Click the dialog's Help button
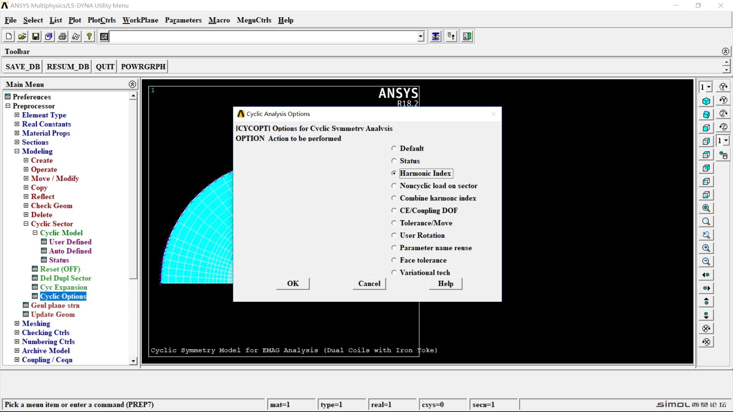The height and width of the screenshot is (412, 733). pyautogui.click(x=446, y=283)
